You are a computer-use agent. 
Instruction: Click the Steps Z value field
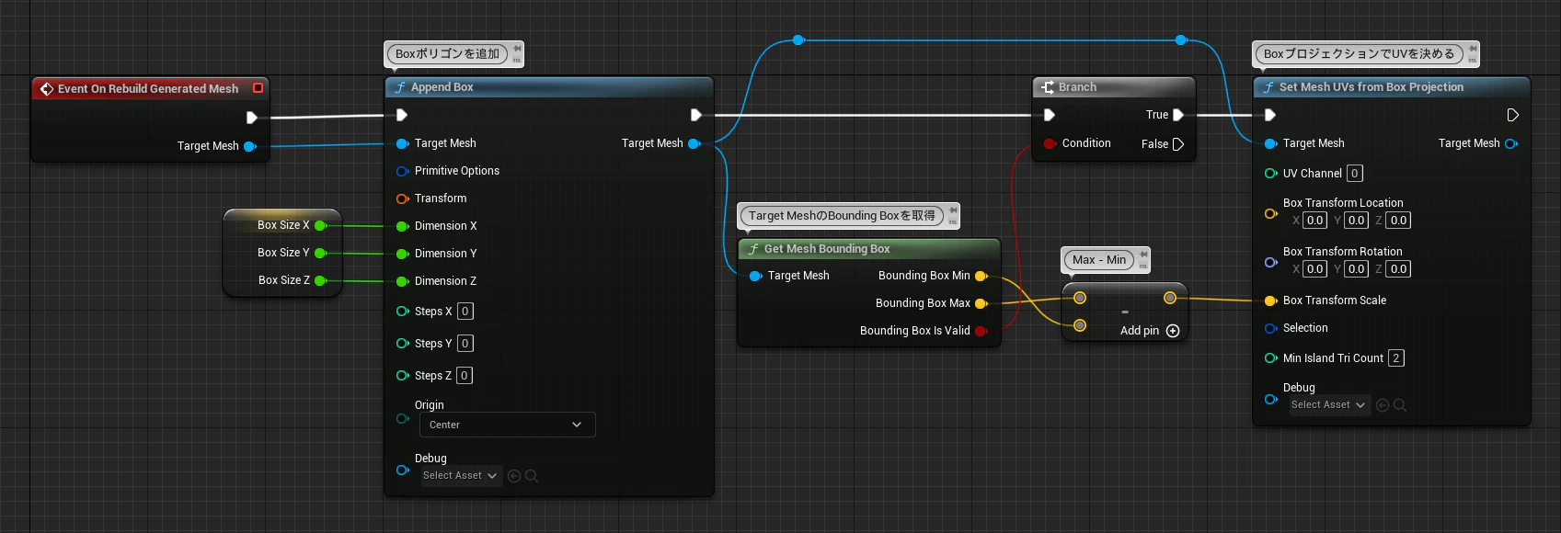coord(465,376)
